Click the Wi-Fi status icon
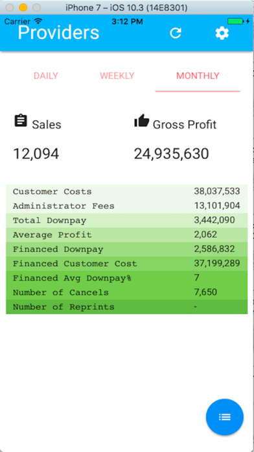The height and width of the screenshot is (452, 254). [x=38, y=21]
